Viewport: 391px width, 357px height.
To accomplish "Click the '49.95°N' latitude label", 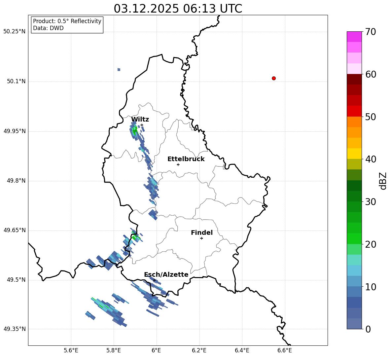I will point(15,131).
